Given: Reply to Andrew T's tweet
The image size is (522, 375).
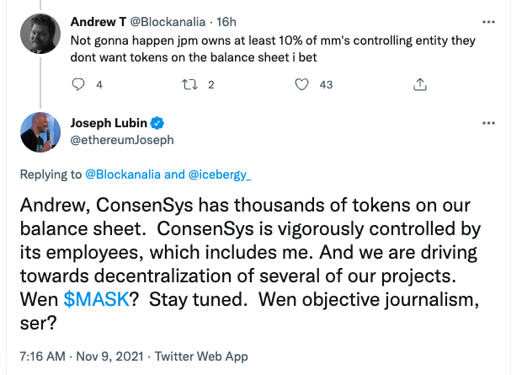Looking at the screenshot, I should click(x=79, y=84).
